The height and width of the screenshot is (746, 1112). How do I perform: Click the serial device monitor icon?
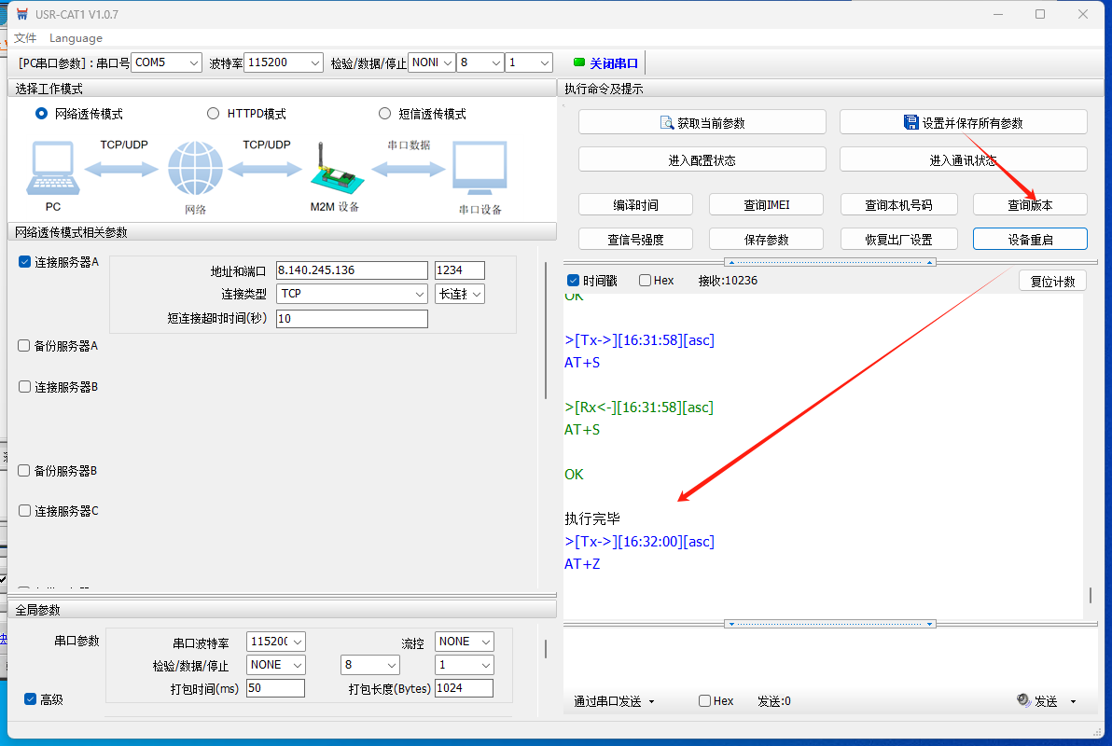pyautogui.click(x=480, y=169)
